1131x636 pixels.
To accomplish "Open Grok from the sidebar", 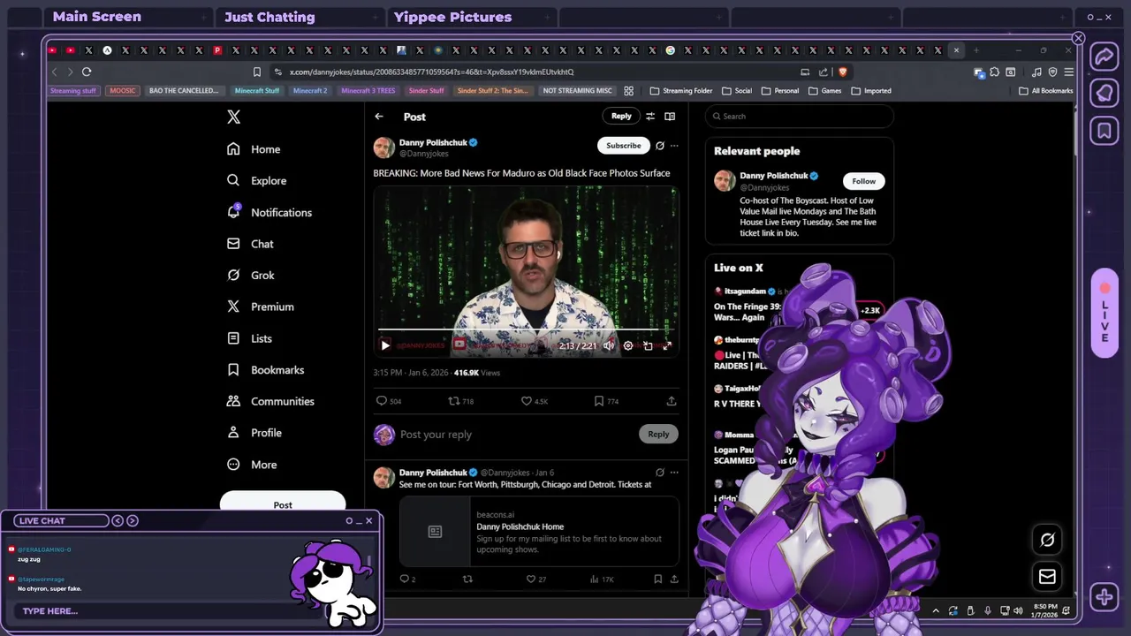I will coord(251,275).
